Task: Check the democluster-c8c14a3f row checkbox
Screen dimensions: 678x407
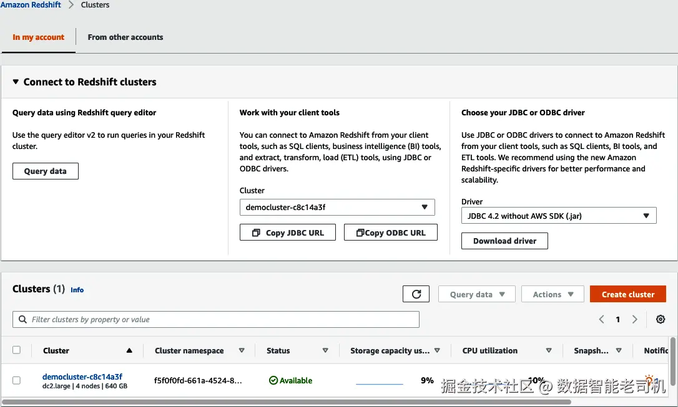Action: click(x=17, y=380)
